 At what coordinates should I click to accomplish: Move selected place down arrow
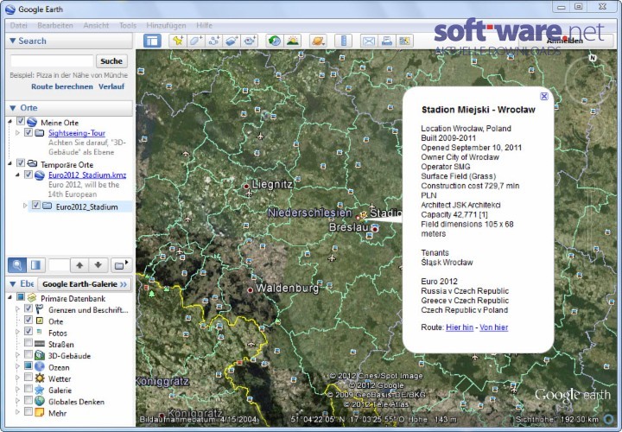(x=98, y=265)
